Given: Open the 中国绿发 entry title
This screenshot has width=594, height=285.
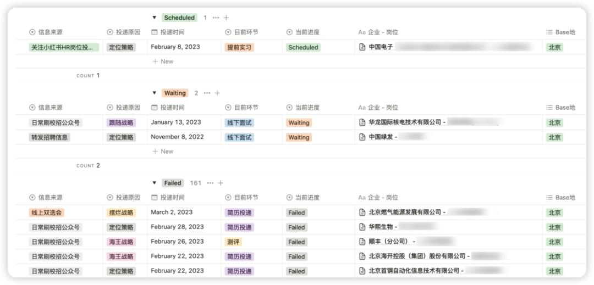Looking at the screenshot, I should (383, 137).
